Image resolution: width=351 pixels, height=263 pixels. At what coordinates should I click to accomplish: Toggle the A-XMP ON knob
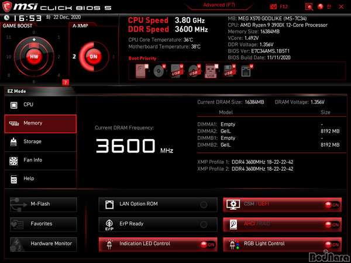[x=94, y=56]
